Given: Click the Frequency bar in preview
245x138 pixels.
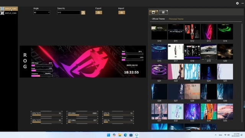Looking at the screenshot, I should coord(42,76).
